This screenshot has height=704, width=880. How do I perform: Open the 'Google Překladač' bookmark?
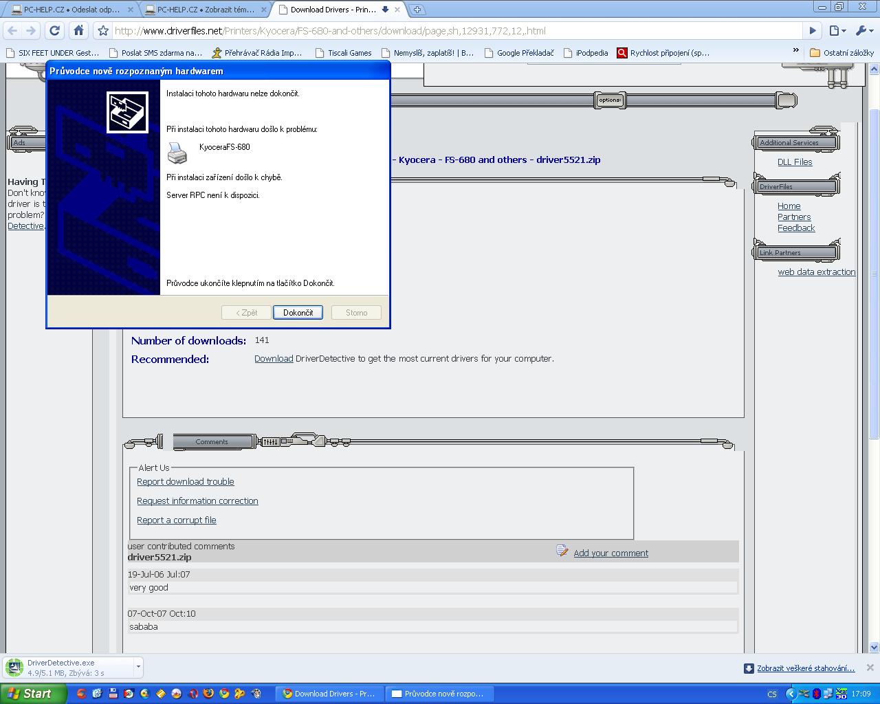point(519,52)
